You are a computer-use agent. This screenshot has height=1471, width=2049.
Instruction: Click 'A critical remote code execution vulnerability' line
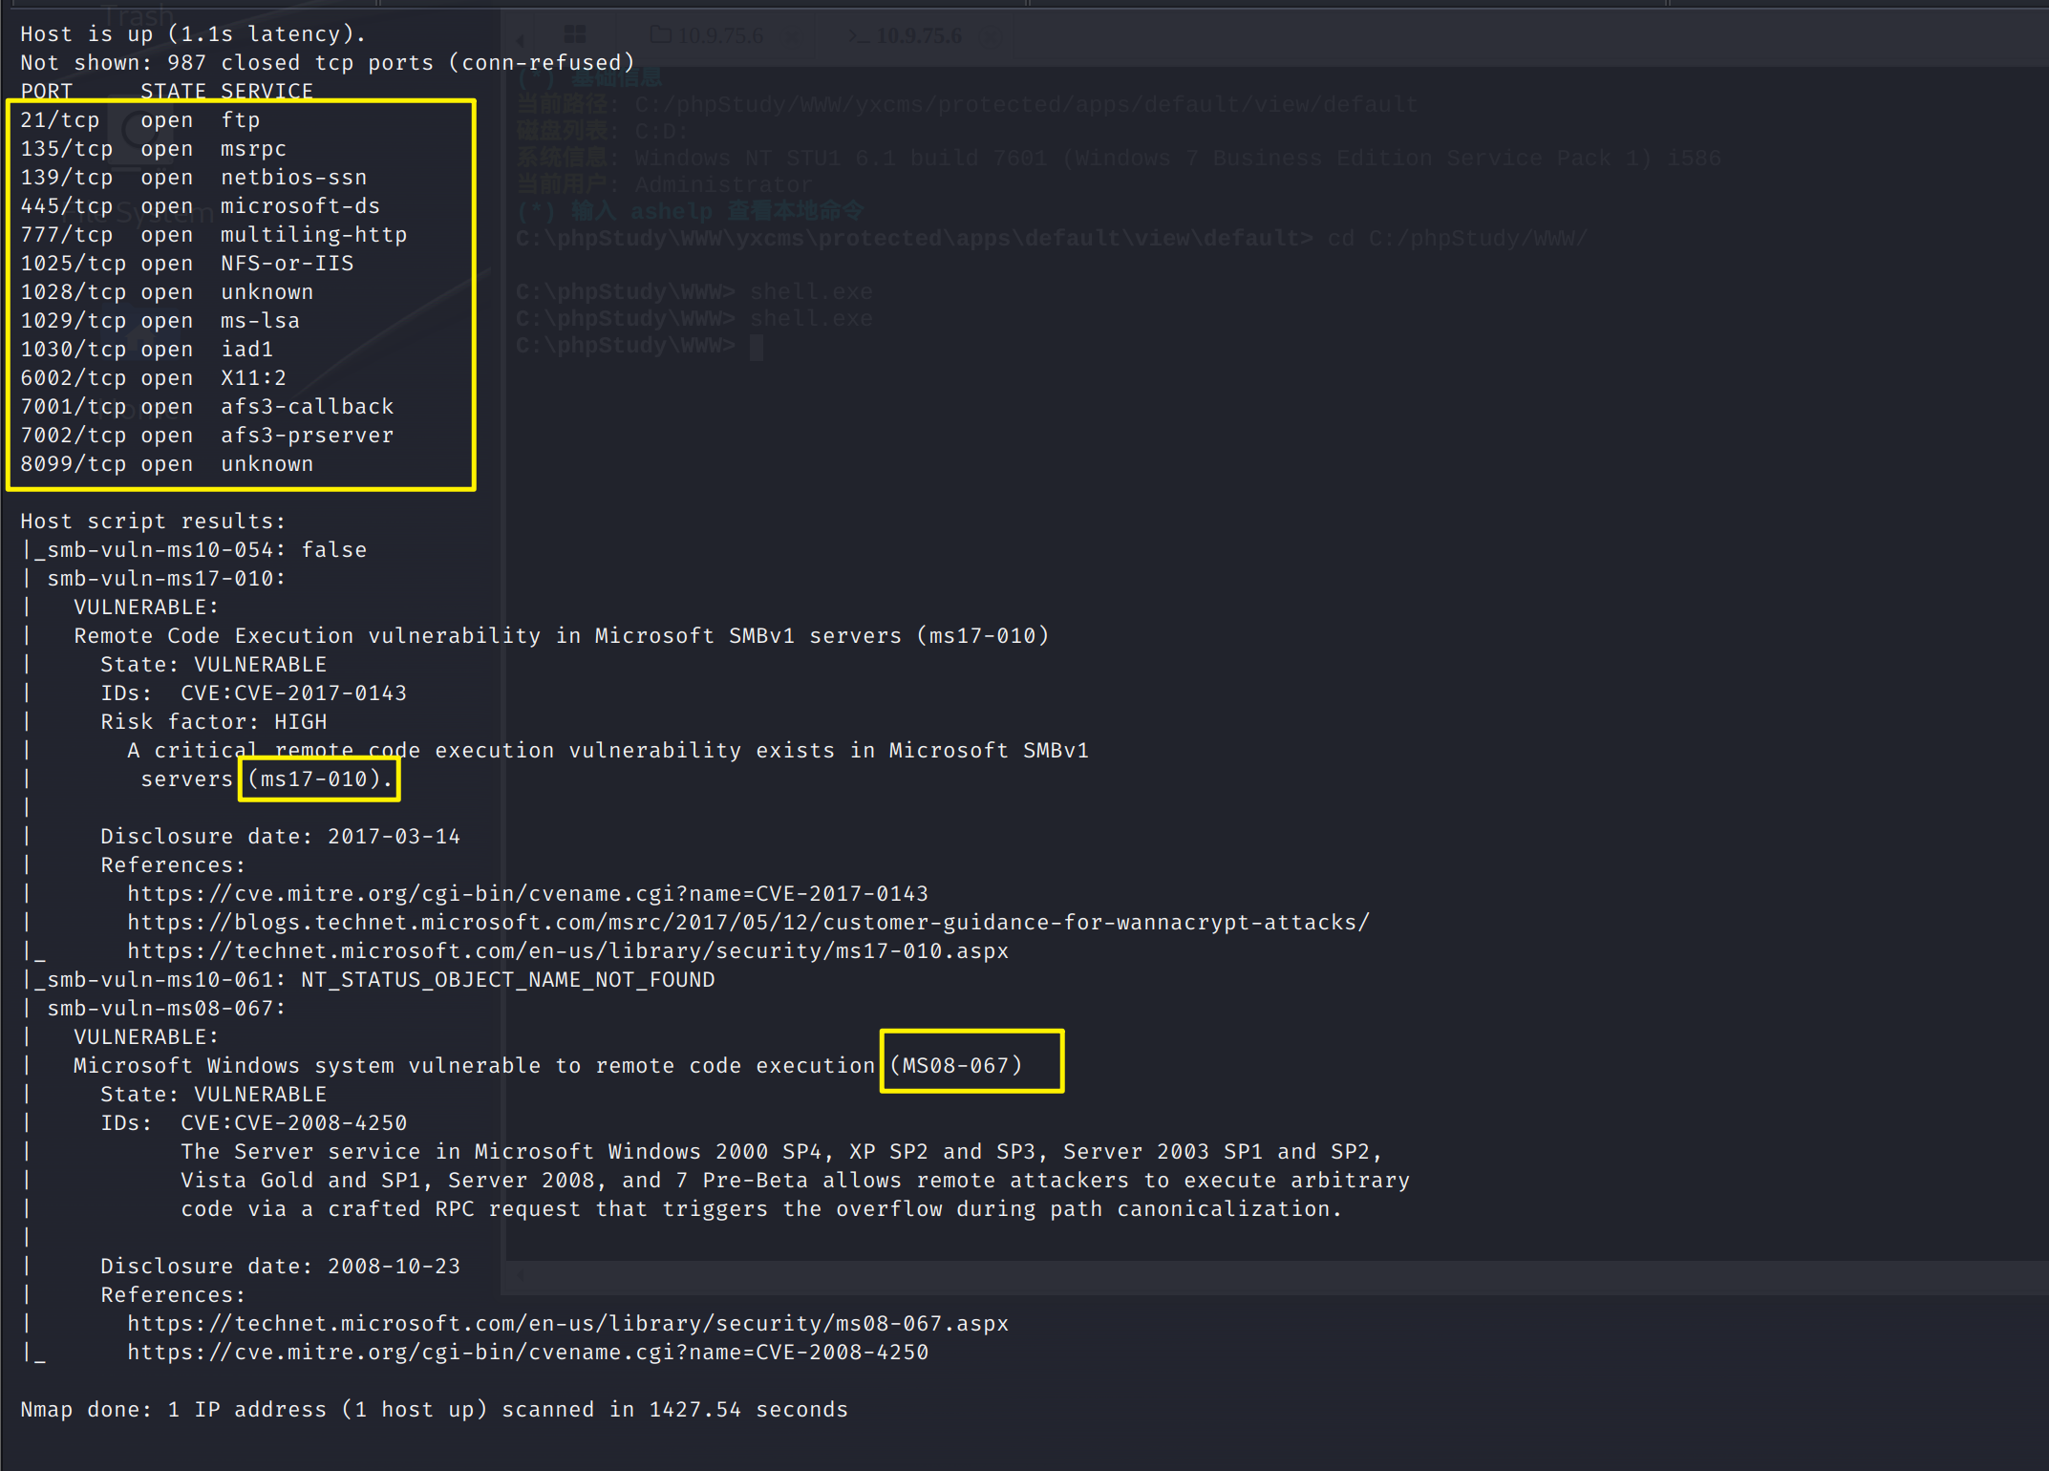[608, 751]
